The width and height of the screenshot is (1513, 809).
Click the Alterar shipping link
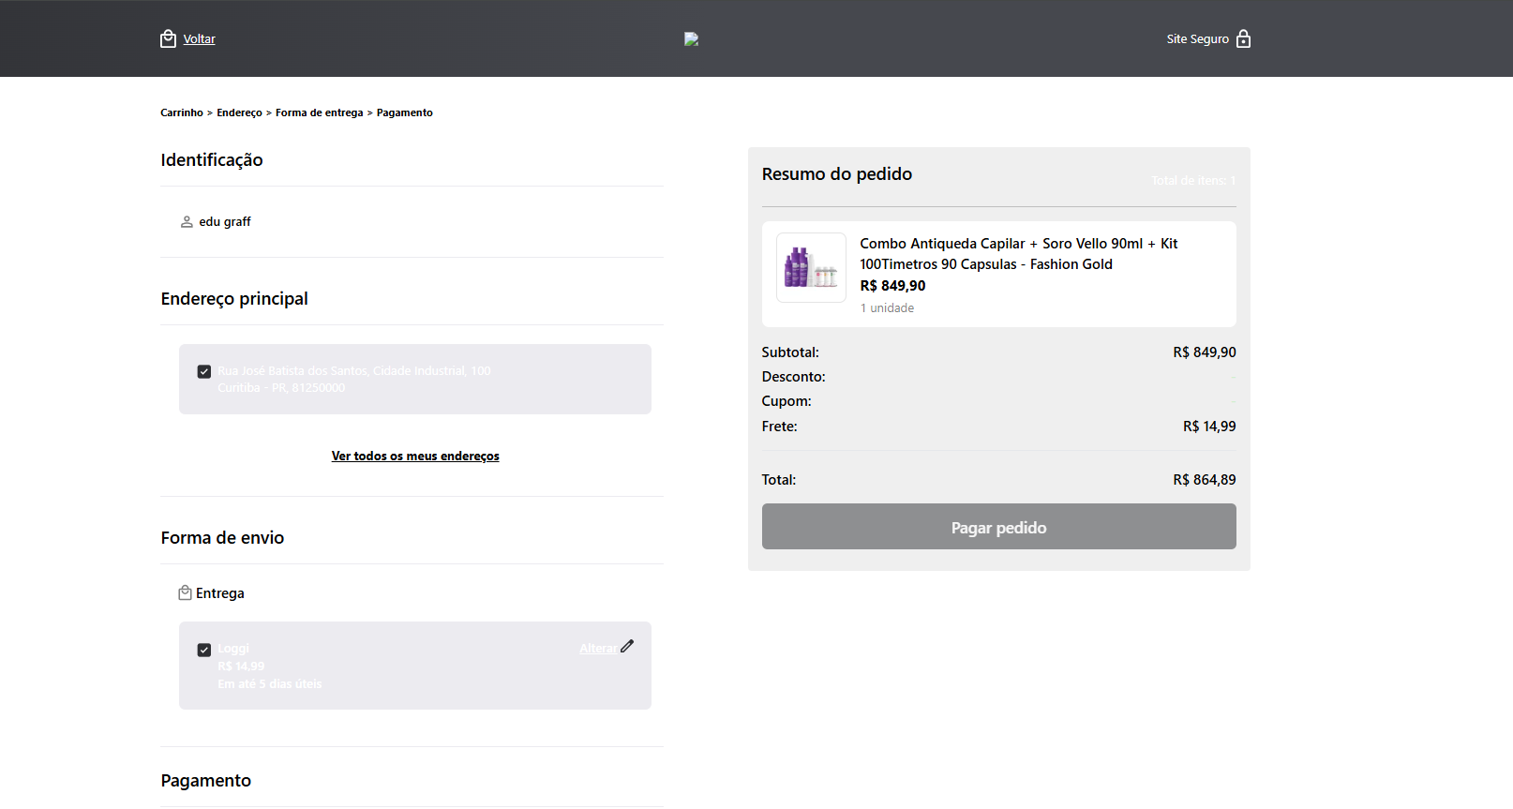tap(597, 649)
